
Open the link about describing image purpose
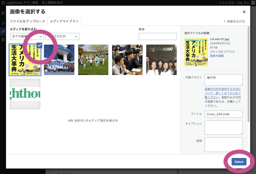[x=222, y=93]
